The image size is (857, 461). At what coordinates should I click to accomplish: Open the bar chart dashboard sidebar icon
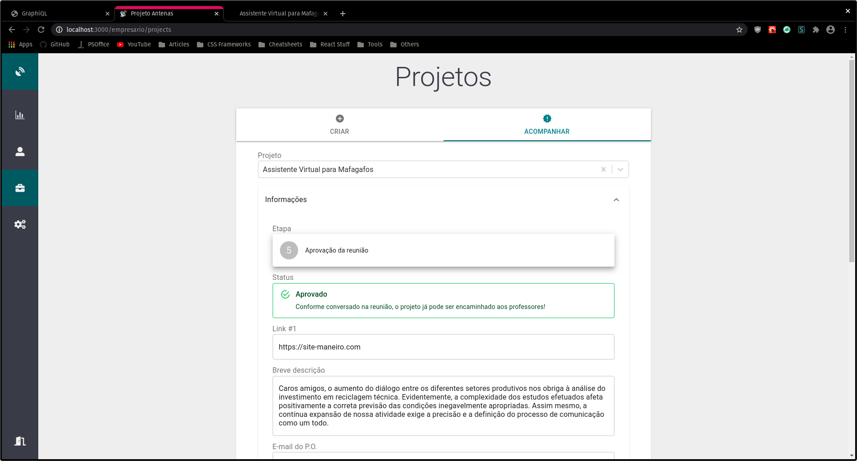coord(20,115)
